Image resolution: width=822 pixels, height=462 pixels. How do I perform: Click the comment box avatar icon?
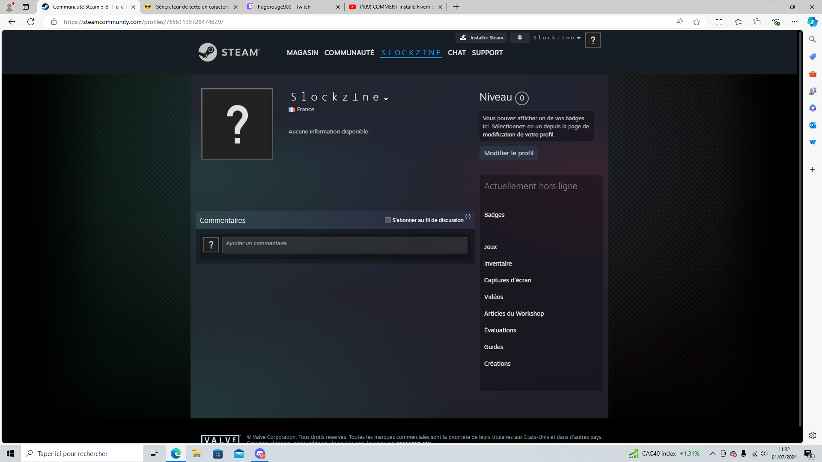[x=211, y=245]
